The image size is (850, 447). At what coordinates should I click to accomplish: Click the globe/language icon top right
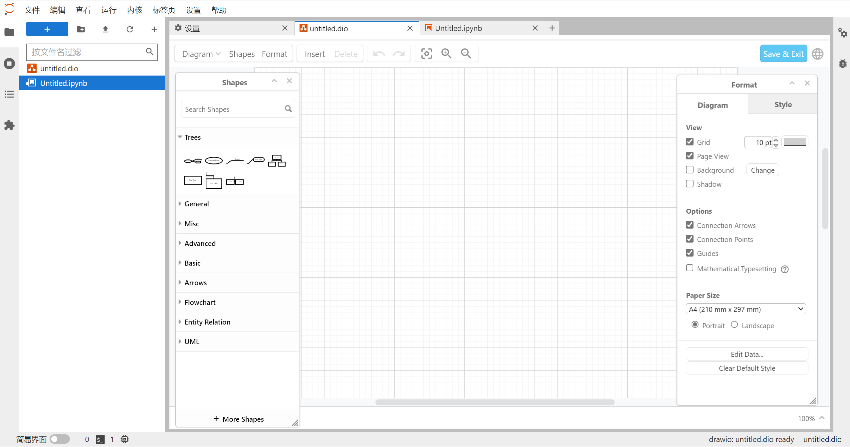818,54
